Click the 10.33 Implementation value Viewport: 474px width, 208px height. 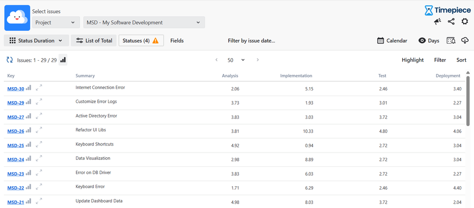click(x=307, y=131)
